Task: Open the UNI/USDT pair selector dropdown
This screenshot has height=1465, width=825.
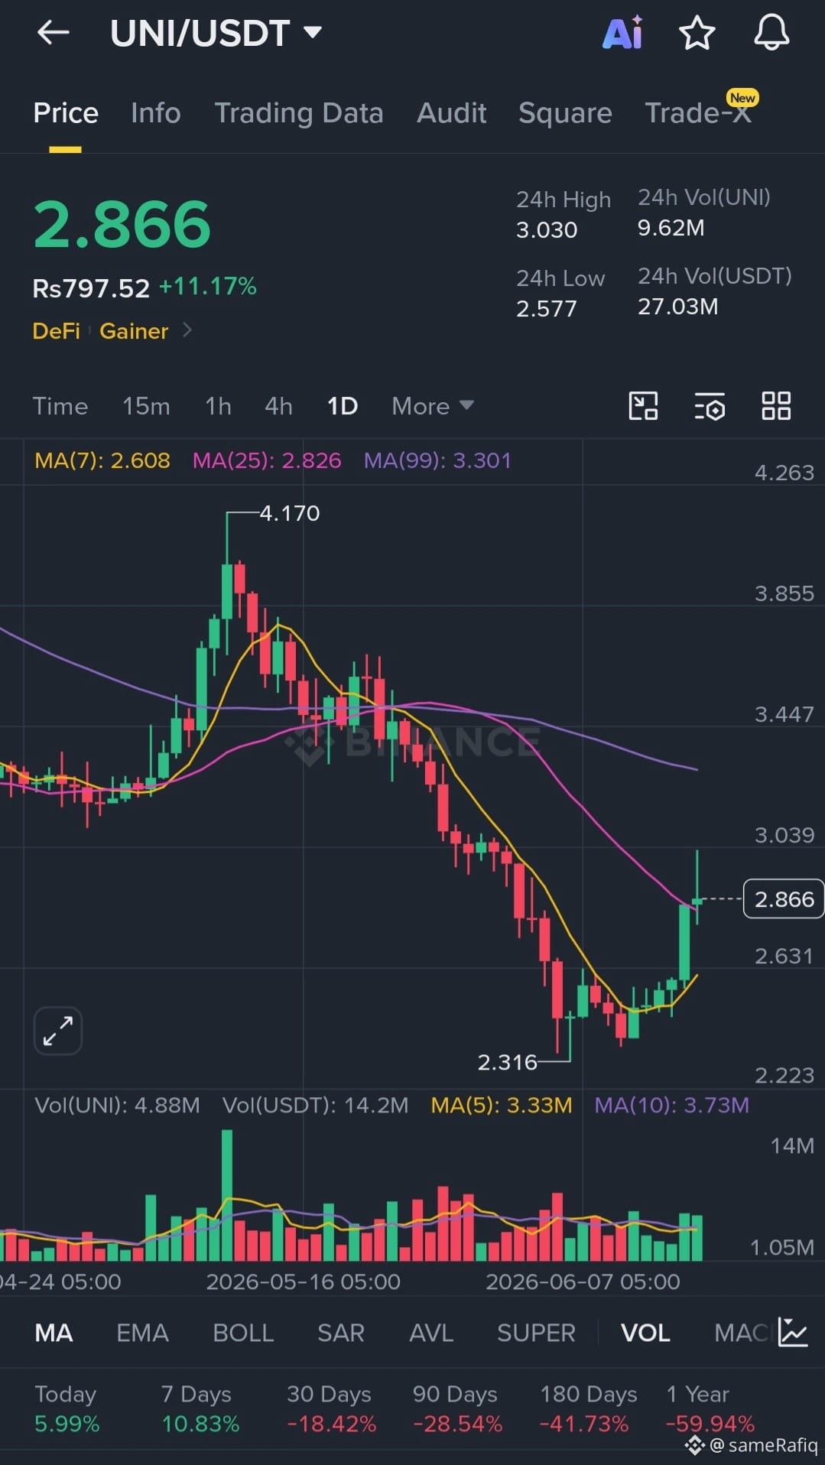Action: (216, 33)
